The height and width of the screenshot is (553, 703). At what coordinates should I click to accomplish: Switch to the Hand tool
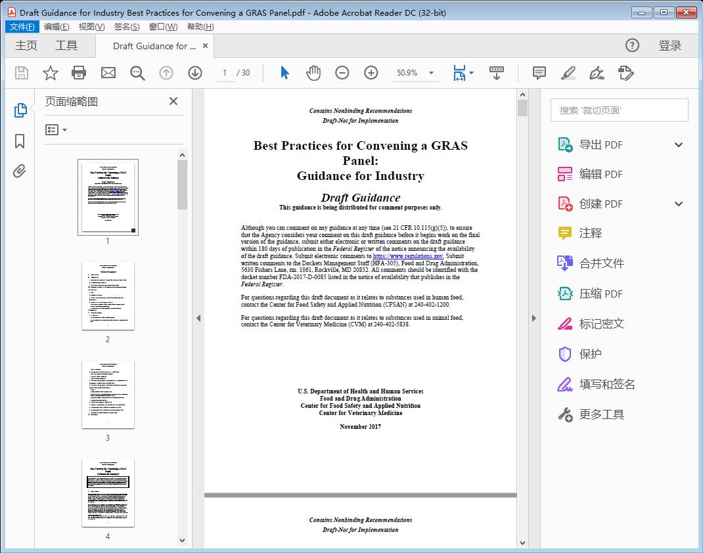[x=313, y=73]
